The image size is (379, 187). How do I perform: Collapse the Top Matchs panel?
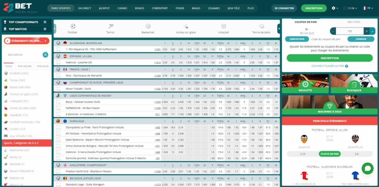pyautogui.click(x=45, y=29)
